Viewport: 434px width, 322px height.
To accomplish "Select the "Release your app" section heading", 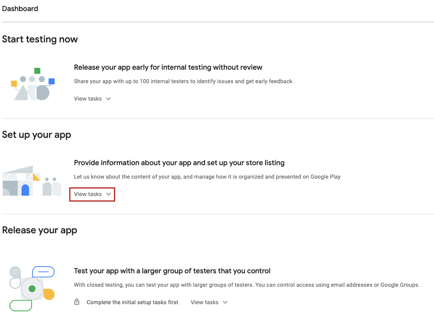I will [40, 230].
